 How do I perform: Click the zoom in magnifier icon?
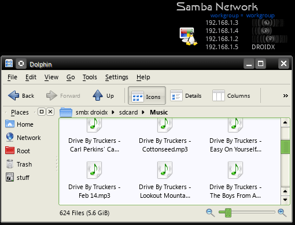point(282,213)
